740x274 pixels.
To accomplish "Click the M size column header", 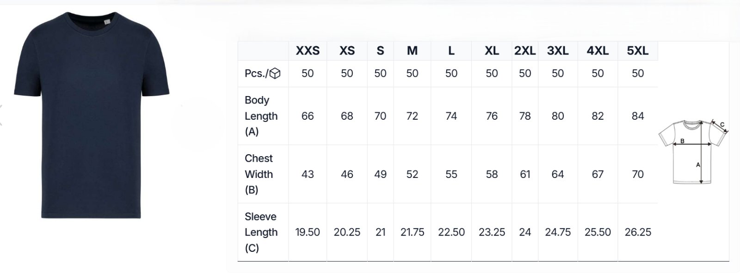I will pos(412,51).
